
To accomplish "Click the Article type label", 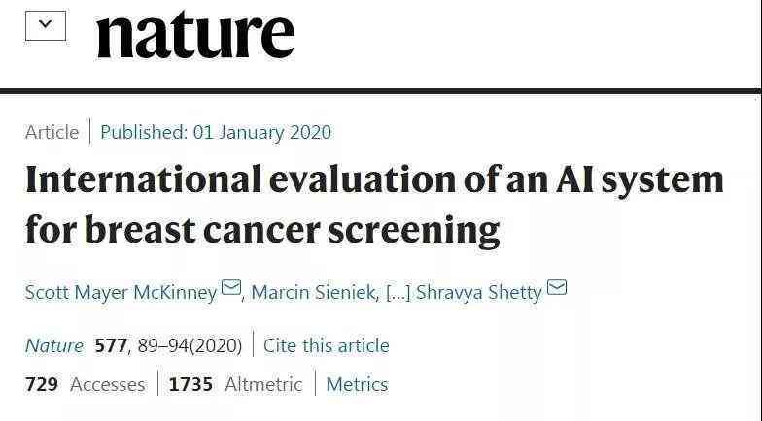I will pyautogui.click(x=52, y=132).
